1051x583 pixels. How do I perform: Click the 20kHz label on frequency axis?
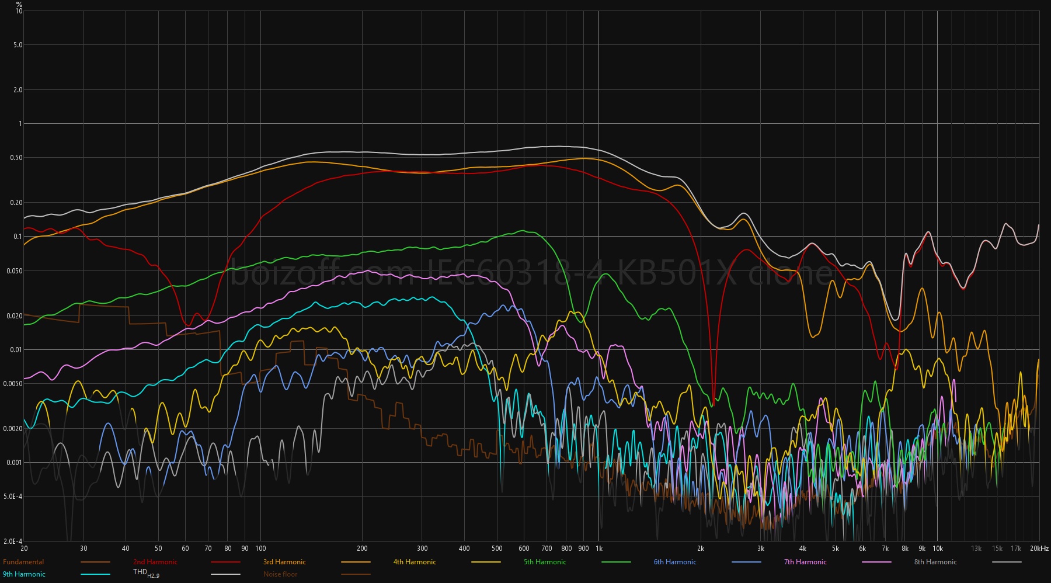click(1039, 549)
